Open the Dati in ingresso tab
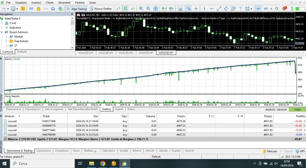This screenshot has width=306, height=168. [54, 109]
